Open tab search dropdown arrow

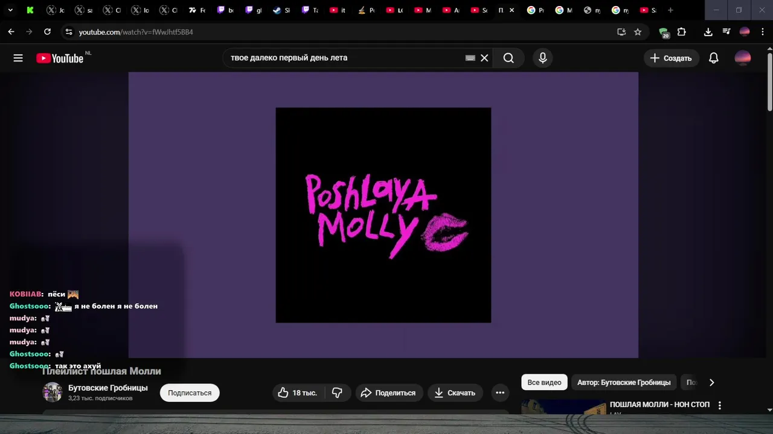coord(10,10)
